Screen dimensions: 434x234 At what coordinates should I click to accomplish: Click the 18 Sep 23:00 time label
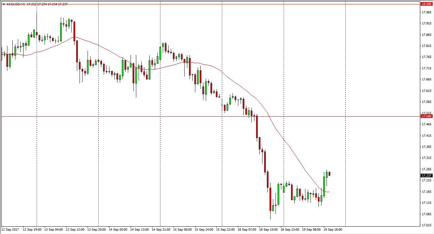[x=289, y=230]
